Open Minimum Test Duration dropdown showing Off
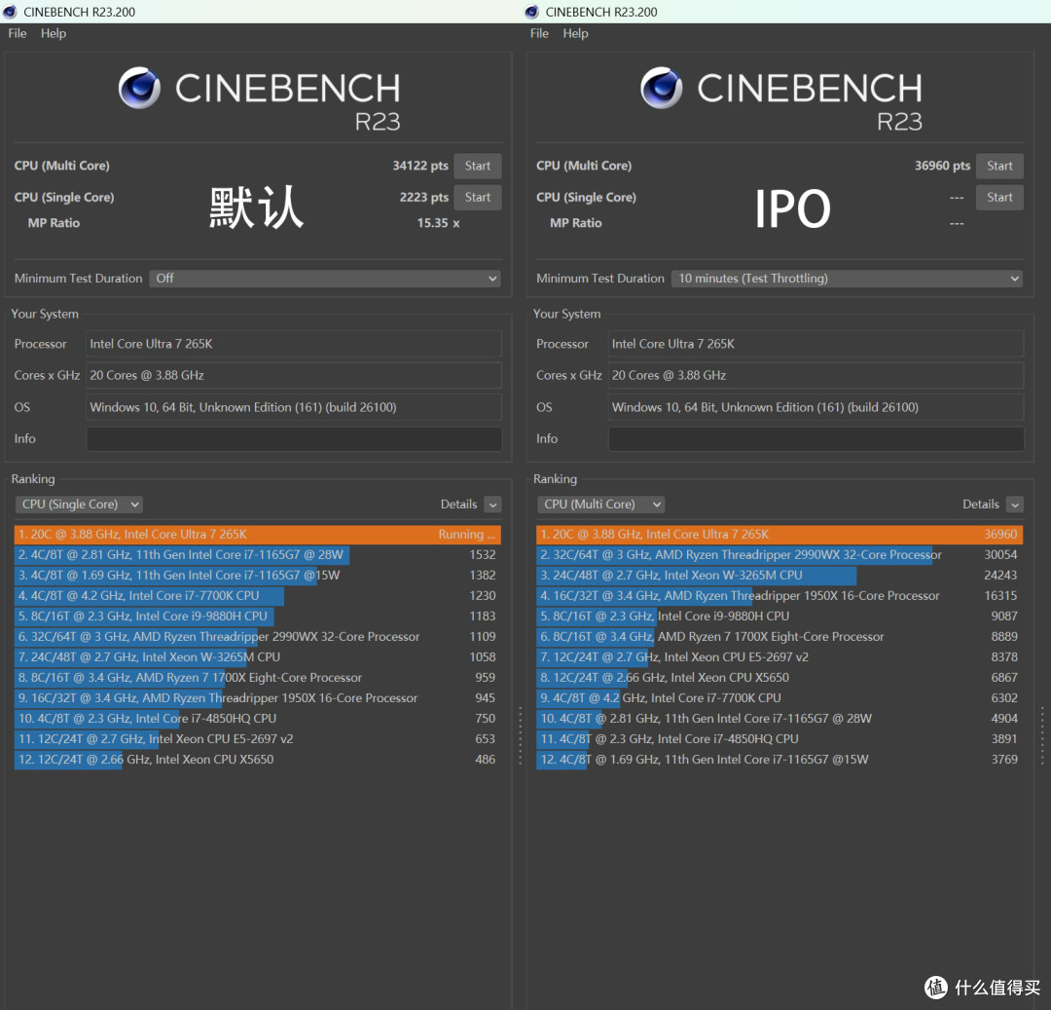The height and width of the screenshot is (1010, 1051). coord(325,279)
